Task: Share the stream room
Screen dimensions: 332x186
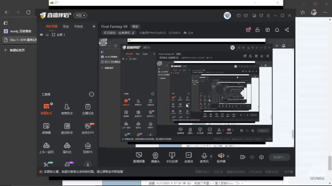Action: (x=287, y=30)
